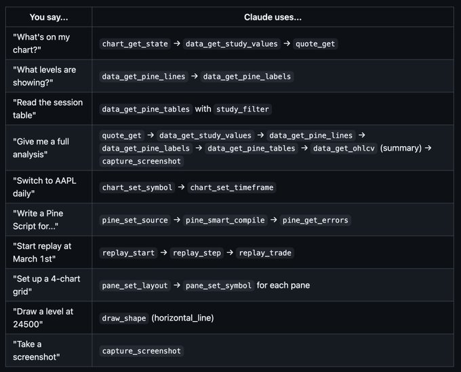Click the chart_get_state code tag
Viewport: 461px width, 372px height.
(x=135, y=44)
